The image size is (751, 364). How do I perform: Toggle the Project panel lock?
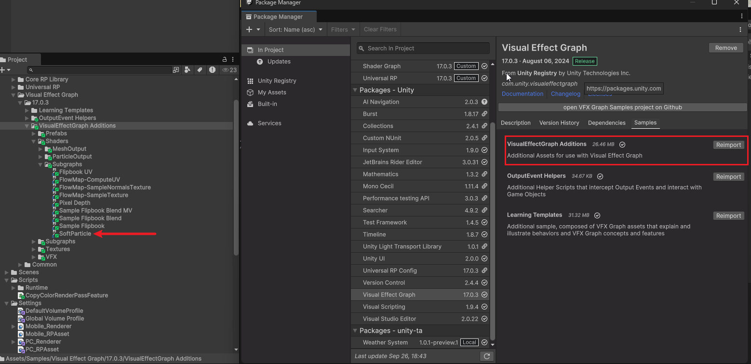[x=224, y=60]
